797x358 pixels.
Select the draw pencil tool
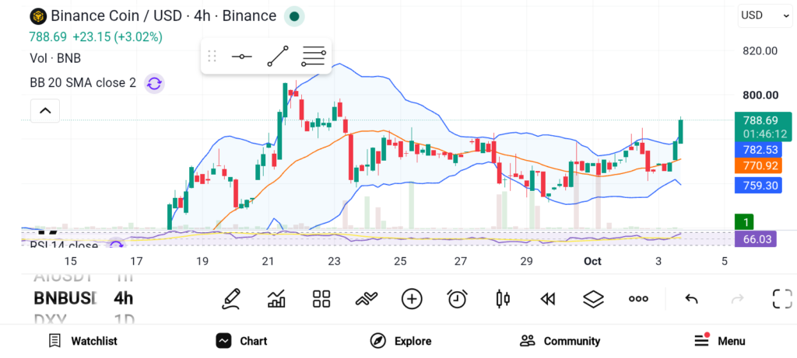click(230, 299)
